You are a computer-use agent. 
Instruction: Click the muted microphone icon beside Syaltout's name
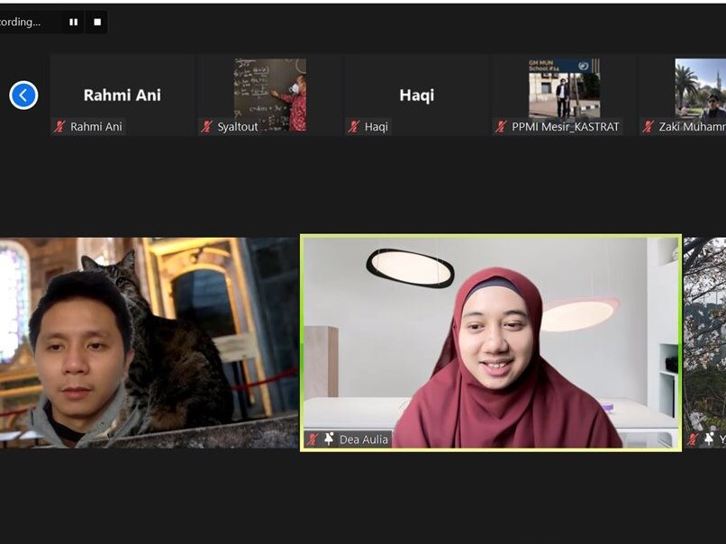(x=208, y=126)
